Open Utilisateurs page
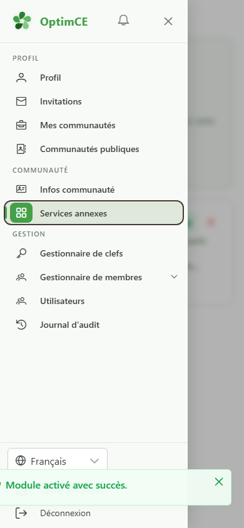 (x=94, y=301)
